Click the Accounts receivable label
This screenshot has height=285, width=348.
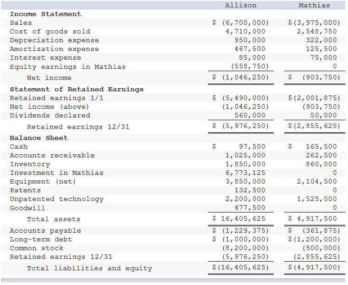pyautogui.click(x=52, y=156)
